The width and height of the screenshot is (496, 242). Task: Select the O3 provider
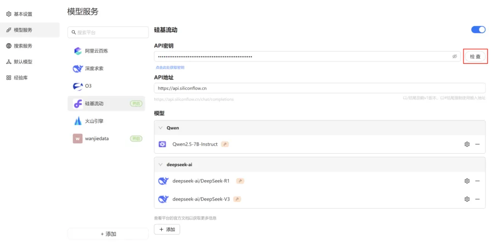(x=106, y=86)
